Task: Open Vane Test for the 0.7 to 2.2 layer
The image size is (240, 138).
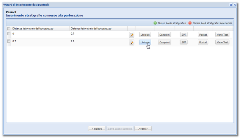Action: click(222, 42)
